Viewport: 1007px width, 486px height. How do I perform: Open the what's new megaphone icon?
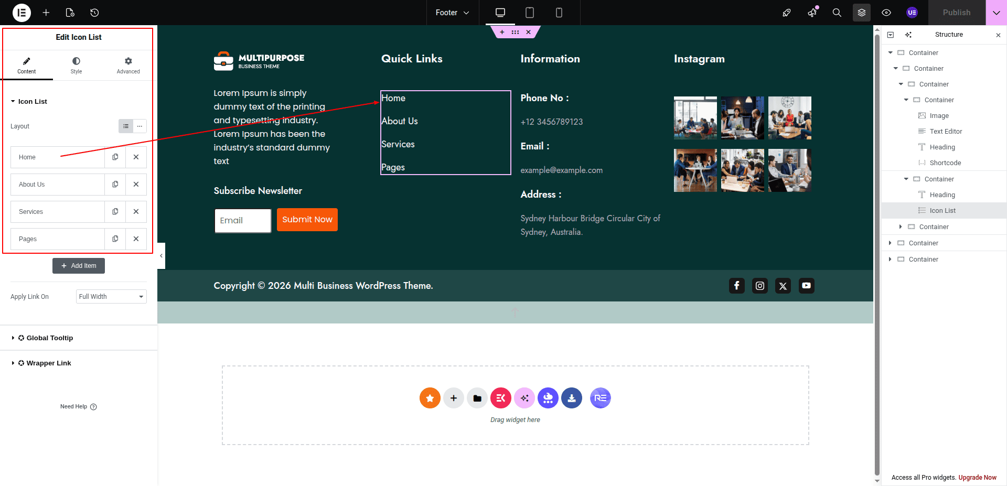point(812,13)
